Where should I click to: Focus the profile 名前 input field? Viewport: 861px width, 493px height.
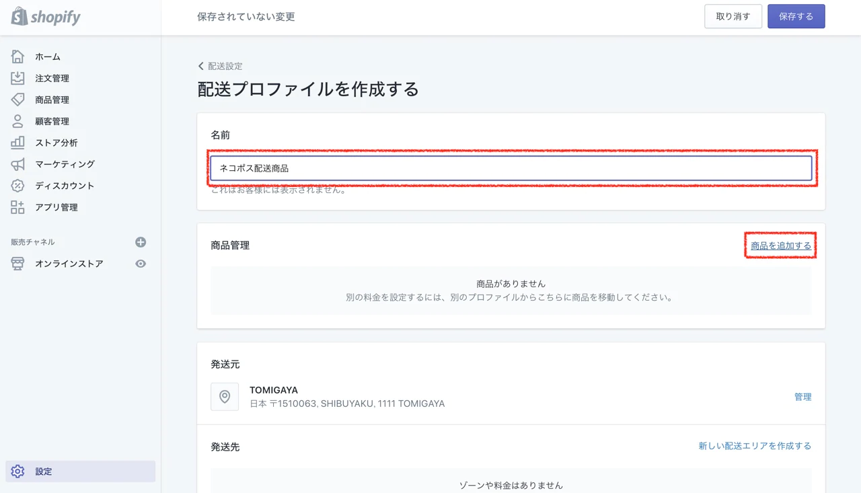pyautogui.click(x=511, y=168)
